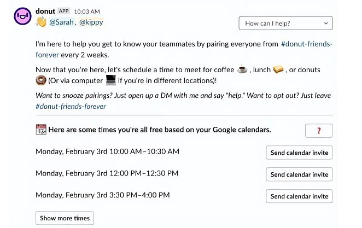The width and height of the screenshot is (362, 228).
Task: Click the waving hand emoji
Action: (x=42, y=22)
